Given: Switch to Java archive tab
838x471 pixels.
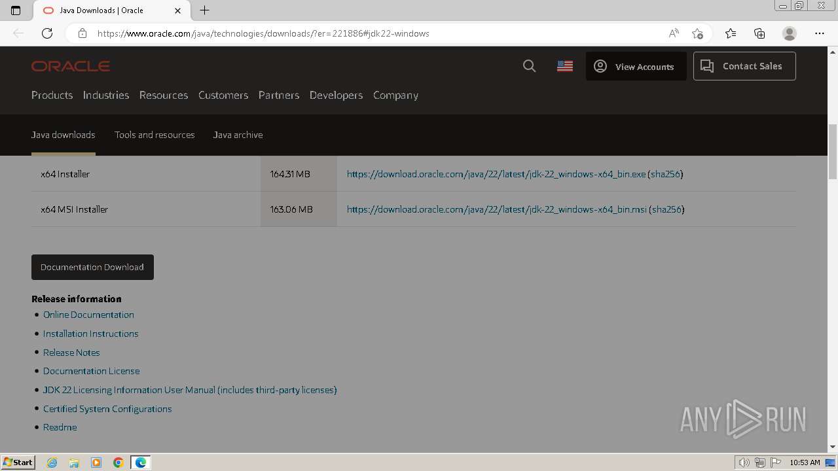Looking at the screenshot, I should pos(238,135).
